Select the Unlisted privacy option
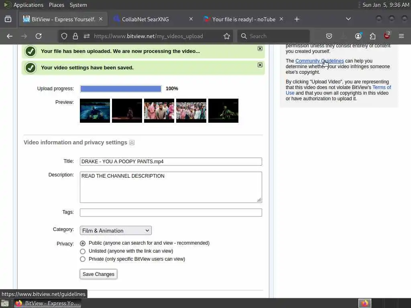Viewport: 411px width, 308px height. (x=83, y=251)
